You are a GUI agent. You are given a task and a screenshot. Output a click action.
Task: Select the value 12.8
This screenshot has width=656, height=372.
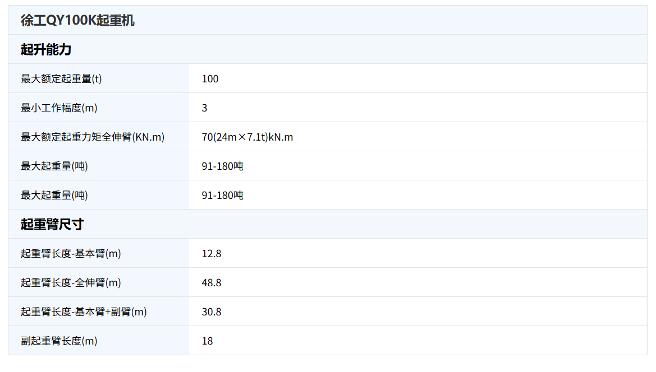tap(211, 254)
